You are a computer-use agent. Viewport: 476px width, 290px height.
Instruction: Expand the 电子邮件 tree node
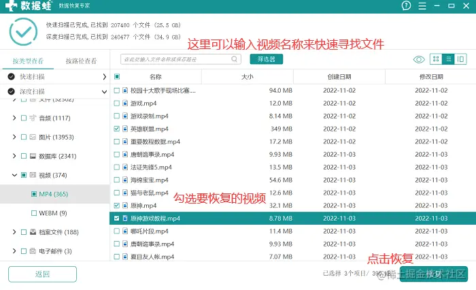point(14,251)
